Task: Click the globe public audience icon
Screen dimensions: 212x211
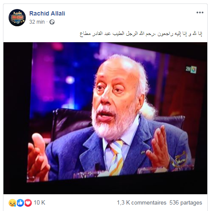Action: pos(52,22)
